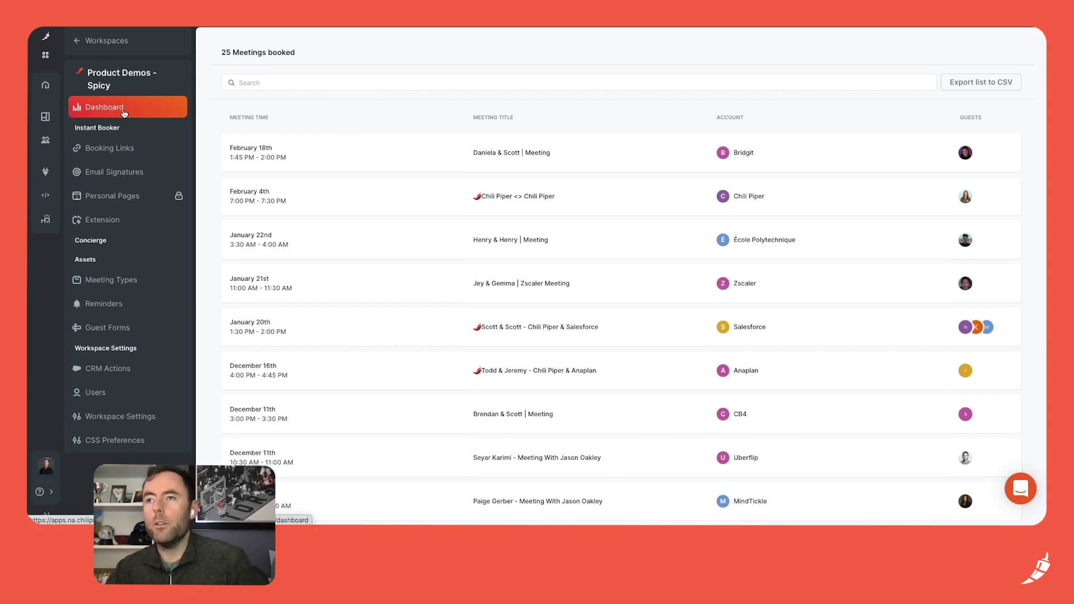The height and width of the screenshot is (604, 1074).
Task: Expand help menu chevron arrow
Action: 51,492
